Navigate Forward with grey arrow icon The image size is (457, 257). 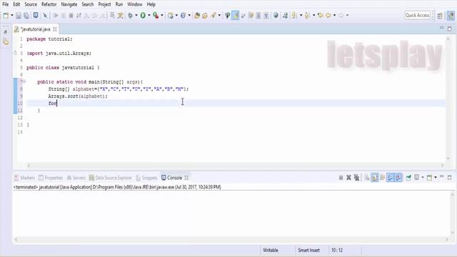(341, 15)
